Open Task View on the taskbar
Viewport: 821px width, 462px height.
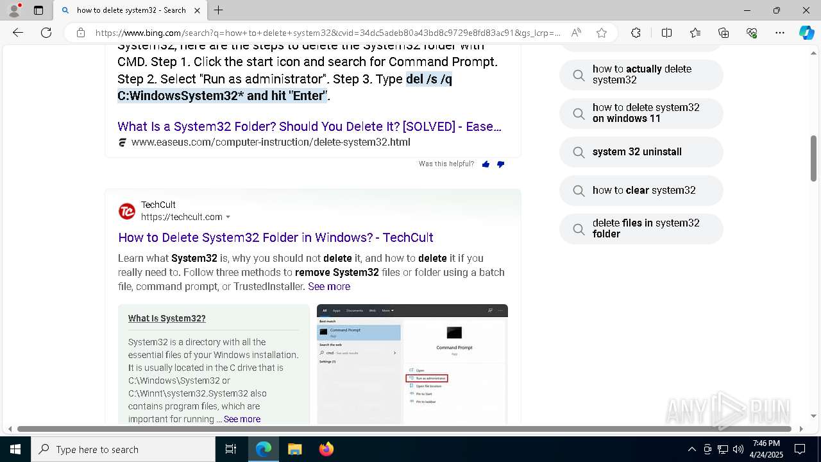(231, 449)
